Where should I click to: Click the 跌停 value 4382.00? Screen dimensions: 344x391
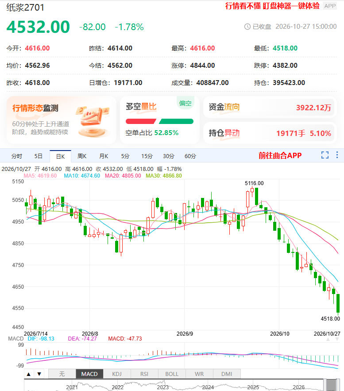pyautogui.click(x=285, y=66)
